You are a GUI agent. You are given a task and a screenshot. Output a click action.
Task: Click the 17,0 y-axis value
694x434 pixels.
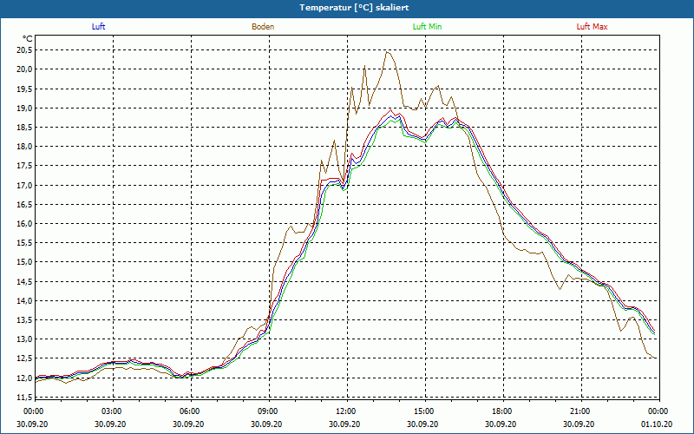[24, 185]
